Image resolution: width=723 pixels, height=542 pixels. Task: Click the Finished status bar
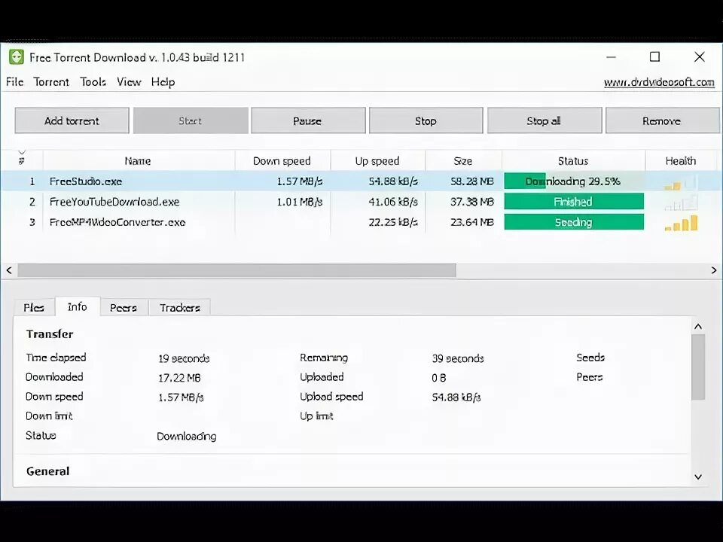click(574, 202)
